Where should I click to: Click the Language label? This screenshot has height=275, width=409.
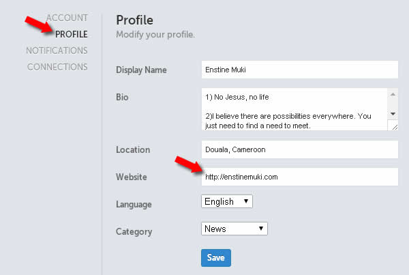(x=134, y=204)
